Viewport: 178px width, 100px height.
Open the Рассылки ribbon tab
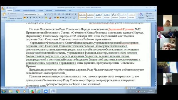point(49,11)
